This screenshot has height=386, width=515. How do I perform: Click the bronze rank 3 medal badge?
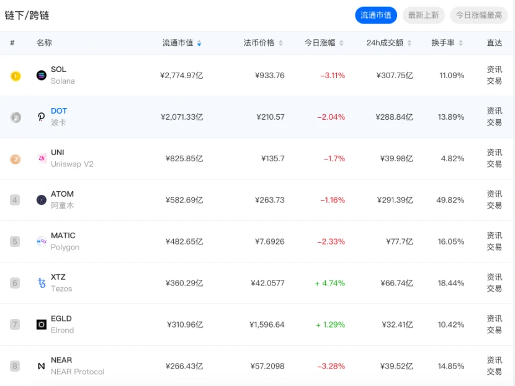(x=16, y=159)
